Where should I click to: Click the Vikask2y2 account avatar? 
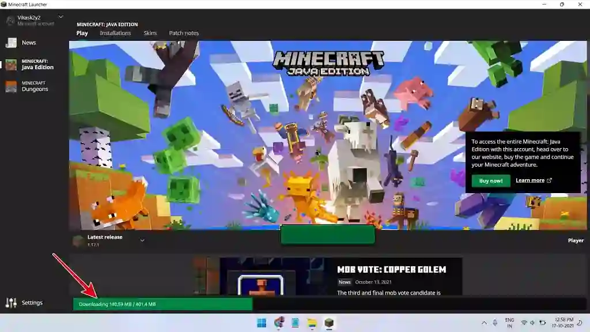pyautogui.click(x=10, y=20)
